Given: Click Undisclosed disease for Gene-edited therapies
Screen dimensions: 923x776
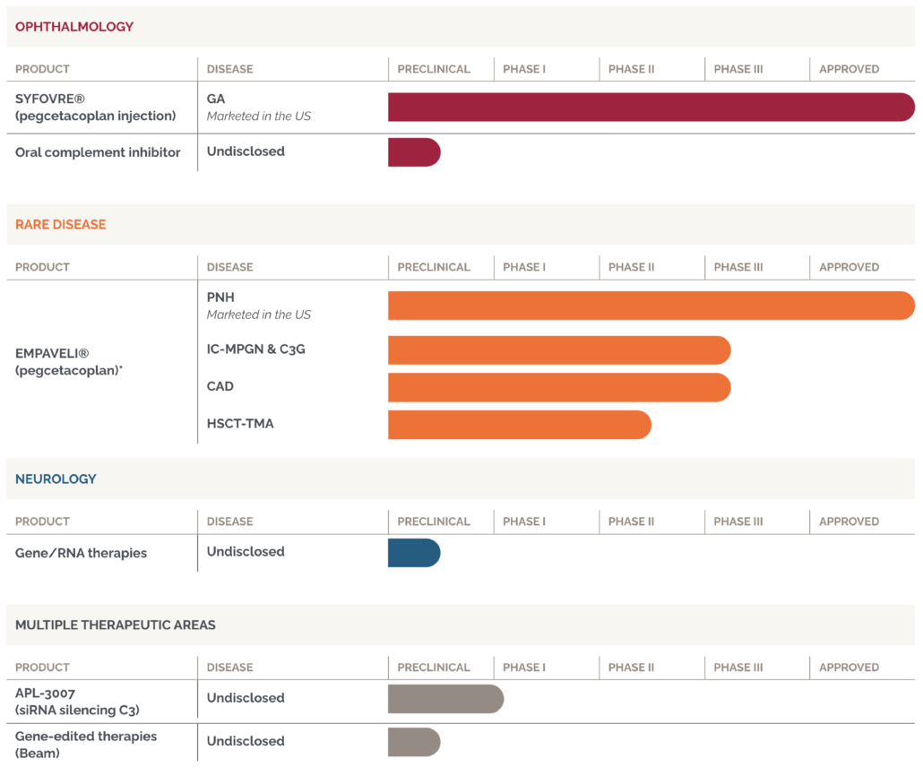Looking at the screenshot, I should tap(246, 741).
